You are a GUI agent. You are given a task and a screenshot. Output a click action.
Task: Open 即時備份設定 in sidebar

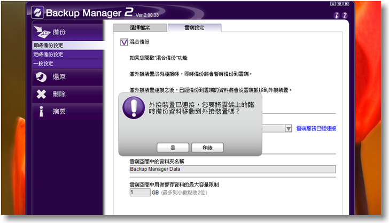click(x=67, y=45)
